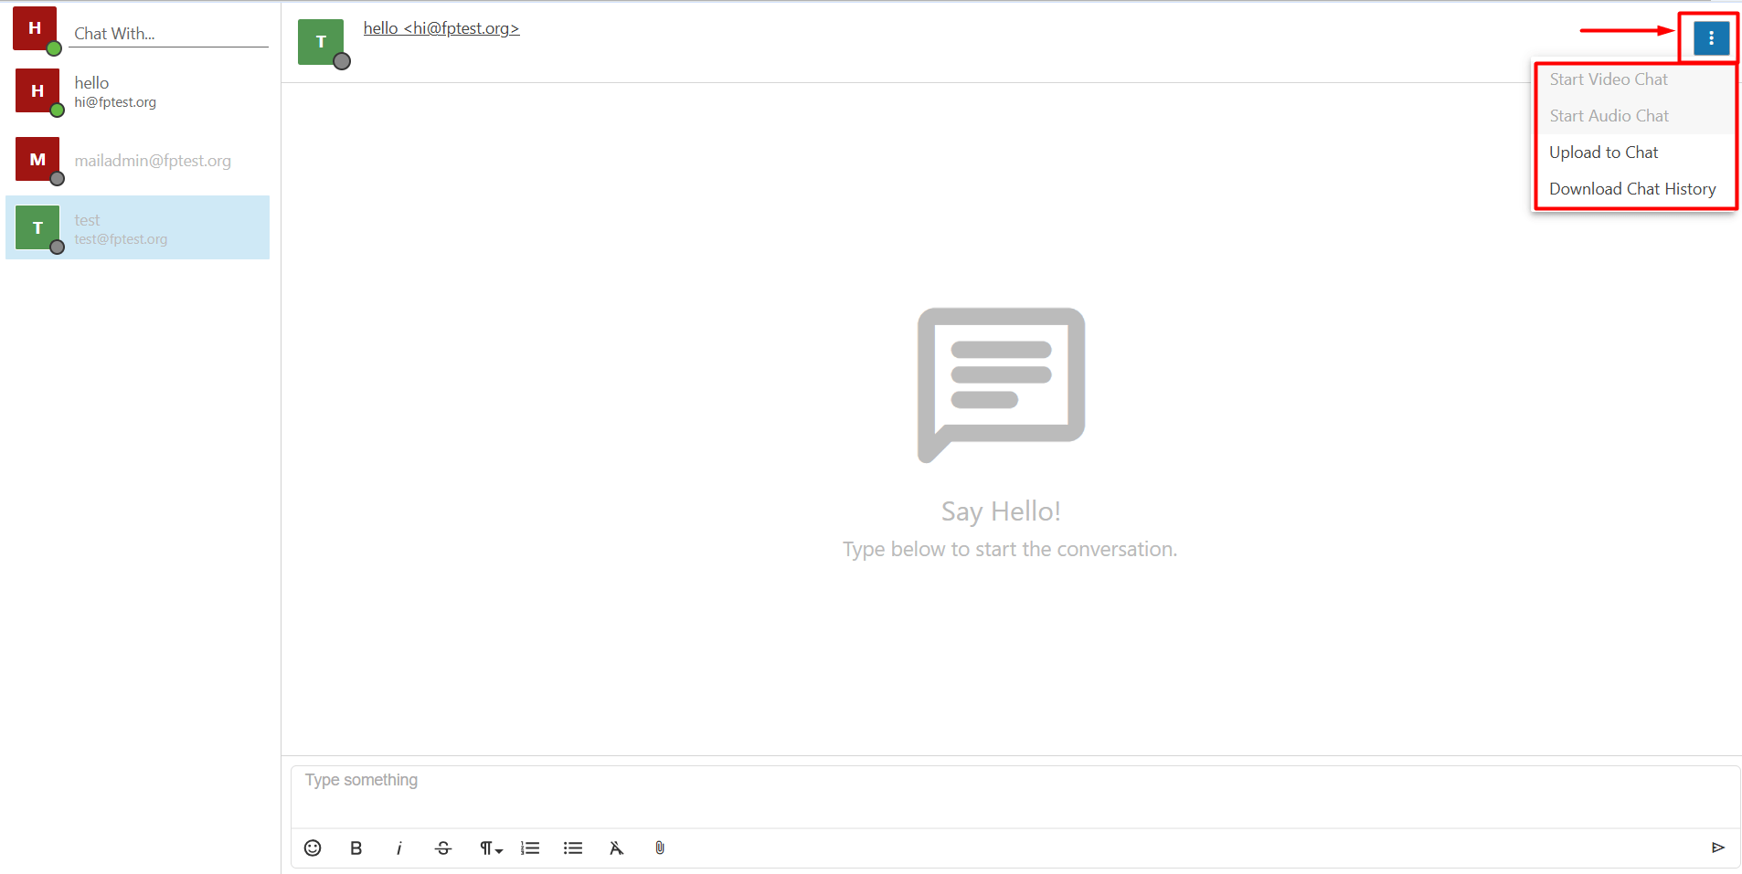Insert an emoji with the smiley icon
The height and width of the screenshot is (874, 1742).
(x=313, y=848)
